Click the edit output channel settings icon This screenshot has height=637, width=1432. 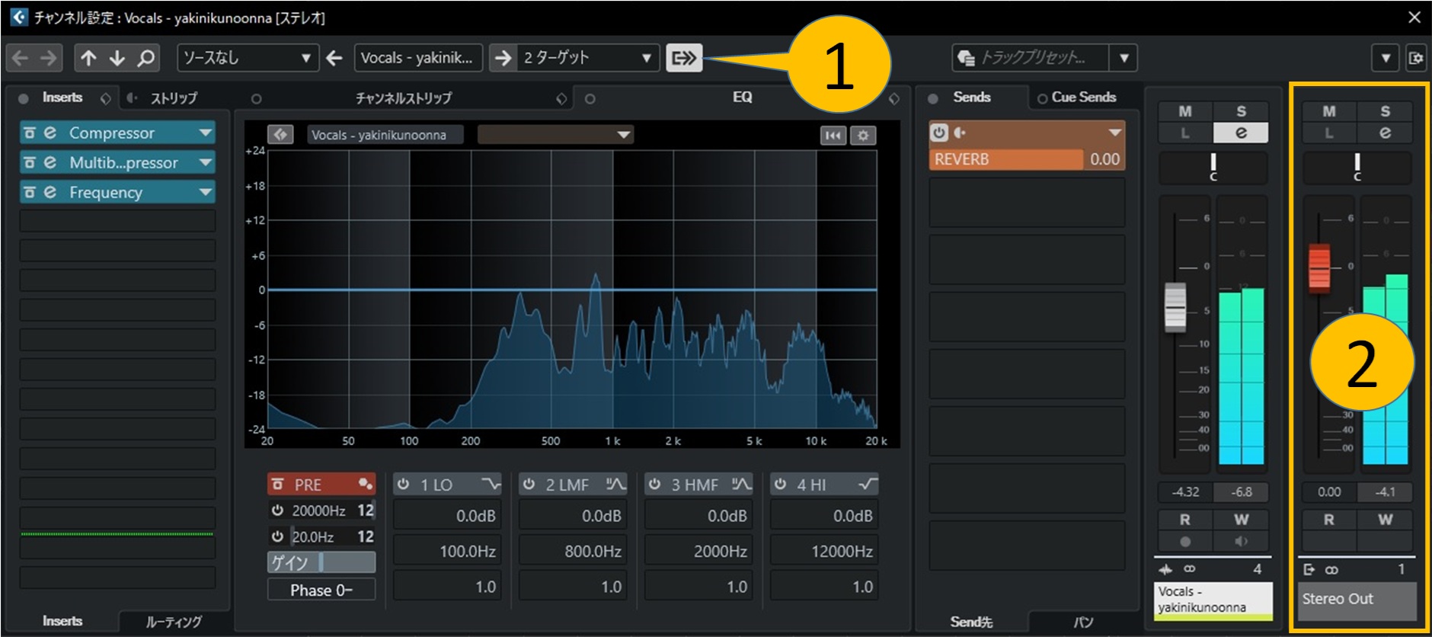pyautogui.click(x=683, y=58)
